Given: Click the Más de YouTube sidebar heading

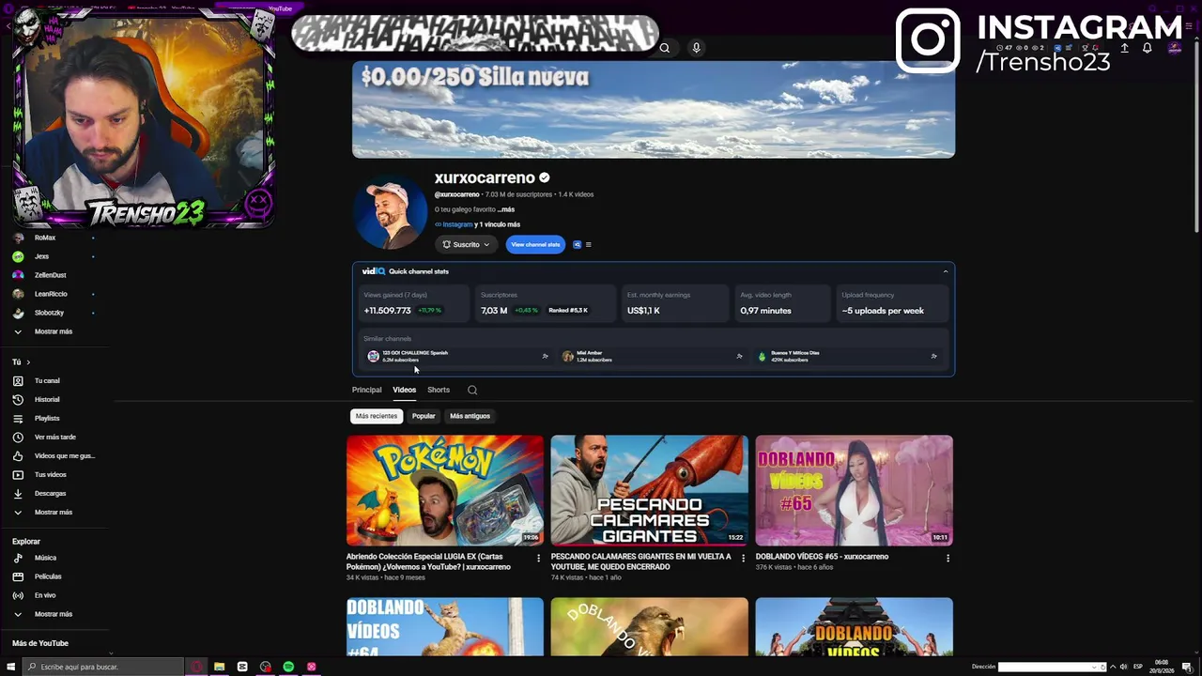Looking at the screenshot, I should click(40, 643).
